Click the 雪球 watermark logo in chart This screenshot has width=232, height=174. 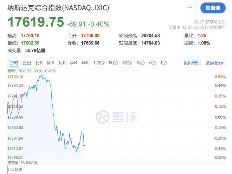click(x=116, y=117)
